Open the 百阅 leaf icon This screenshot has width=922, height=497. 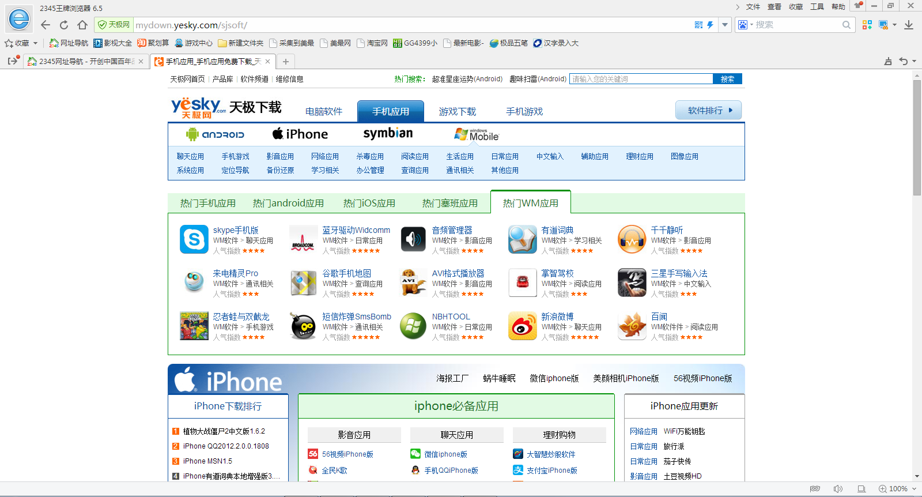click(632, 326)
